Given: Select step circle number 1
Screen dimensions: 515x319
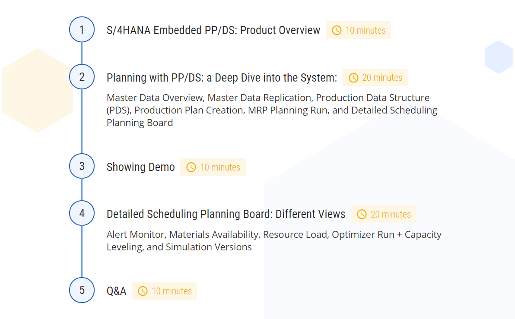Looking at the screenshot, I should (x=82, y=29).
